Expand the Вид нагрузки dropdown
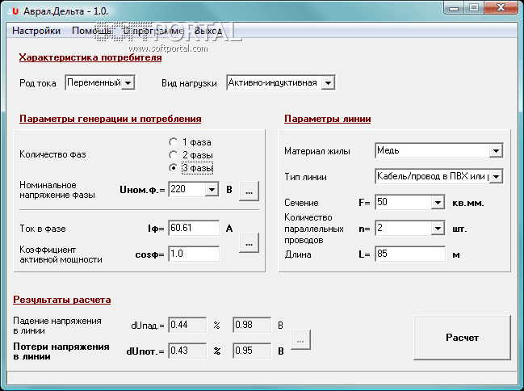524x391 pixels. tap(328, 82)
